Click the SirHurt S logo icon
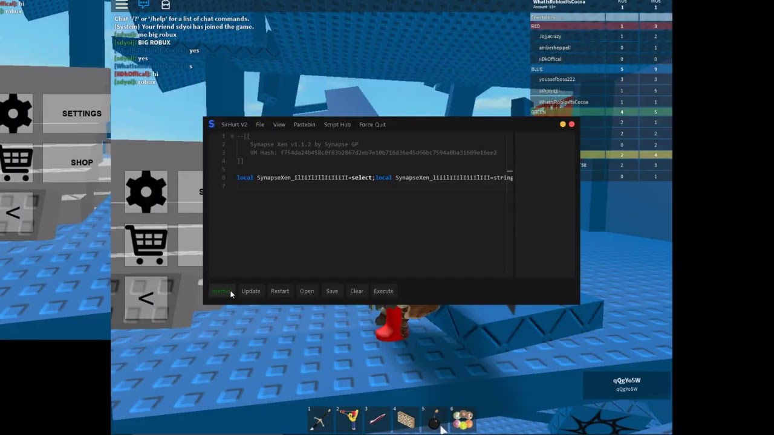 click(x=211, y=124)
